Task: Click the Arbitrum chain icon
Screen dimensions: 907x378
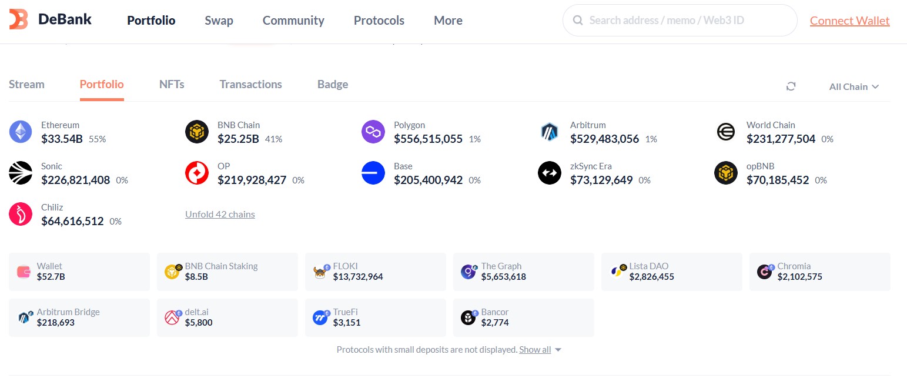Action: click(550, 132)
